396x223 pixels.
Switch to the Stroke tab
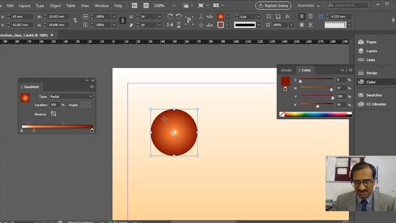coord(286,70)
